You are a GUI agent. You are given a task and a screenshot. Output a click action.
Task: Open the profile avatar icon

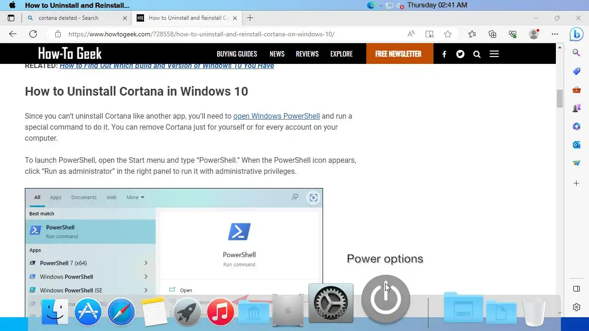tap(534, 34)
